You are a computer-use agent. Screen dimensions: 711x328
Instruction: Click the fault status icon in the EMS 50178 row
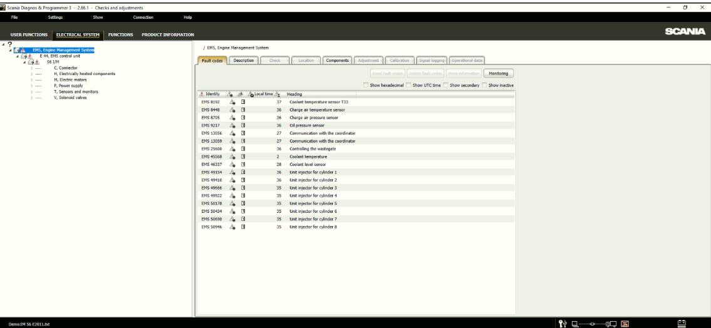[x=232, y=203]
